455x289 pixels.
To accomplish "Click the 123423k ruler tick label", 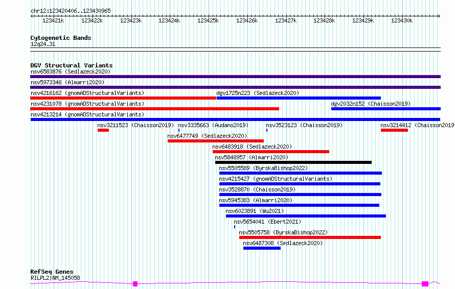I will pyautogui.click(x=131, y=20).
